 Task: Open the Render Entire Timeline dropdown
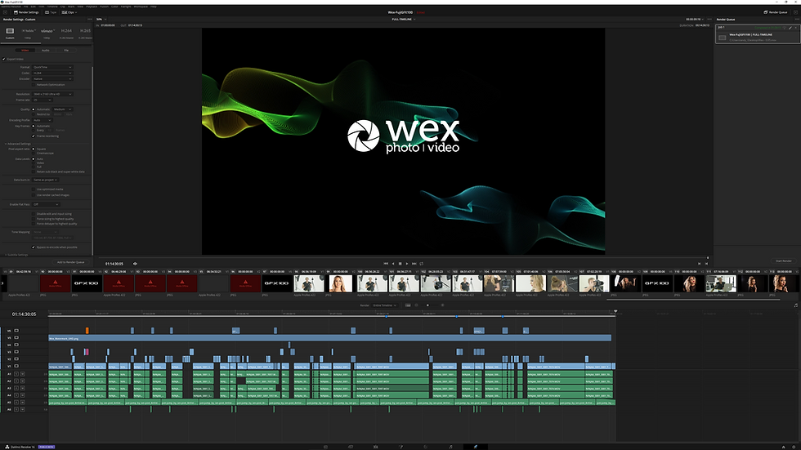[x=385, y=305]
